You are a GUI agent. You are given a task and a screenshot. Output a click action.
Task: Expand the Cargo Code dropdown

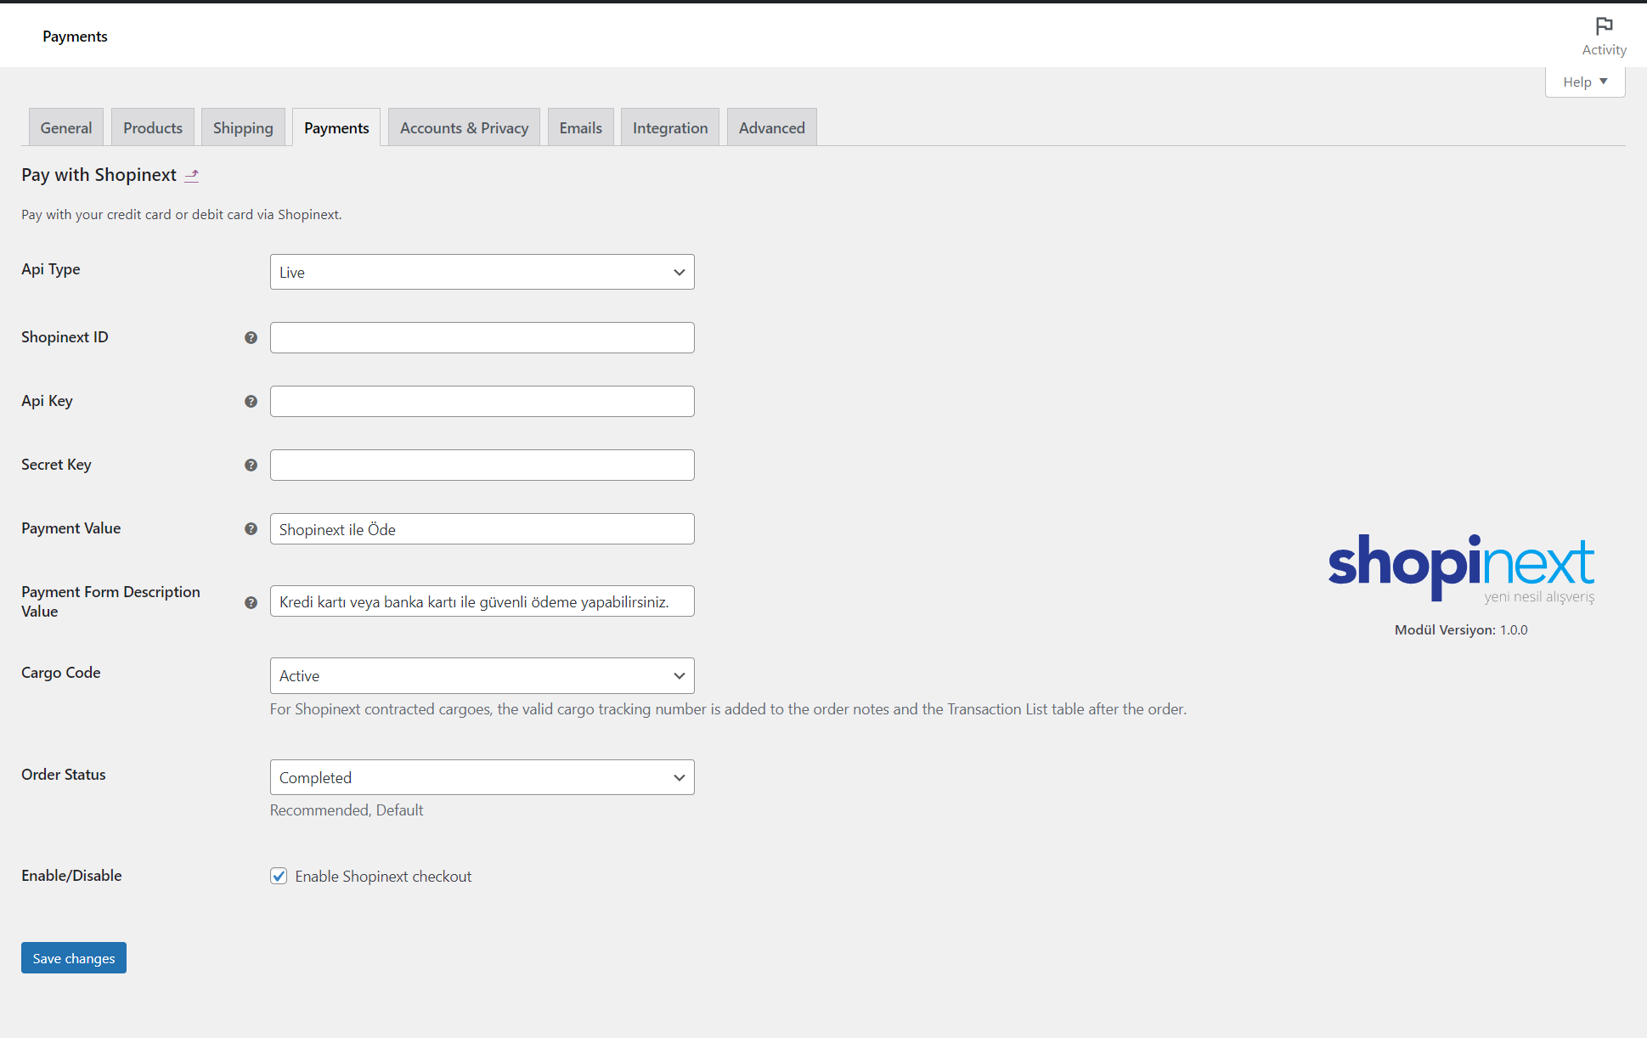(x=482, y=675)
